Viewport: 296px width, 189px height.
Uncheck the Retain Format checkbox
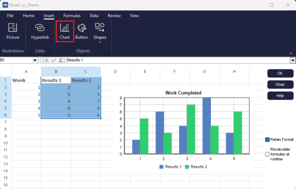coord(267,139)
